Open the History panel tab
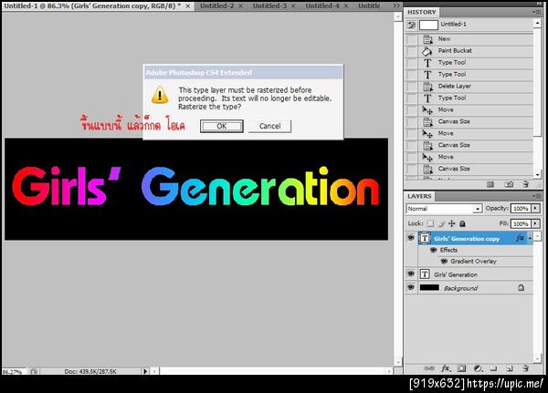The image size is (548, 393). pos(421,12)
